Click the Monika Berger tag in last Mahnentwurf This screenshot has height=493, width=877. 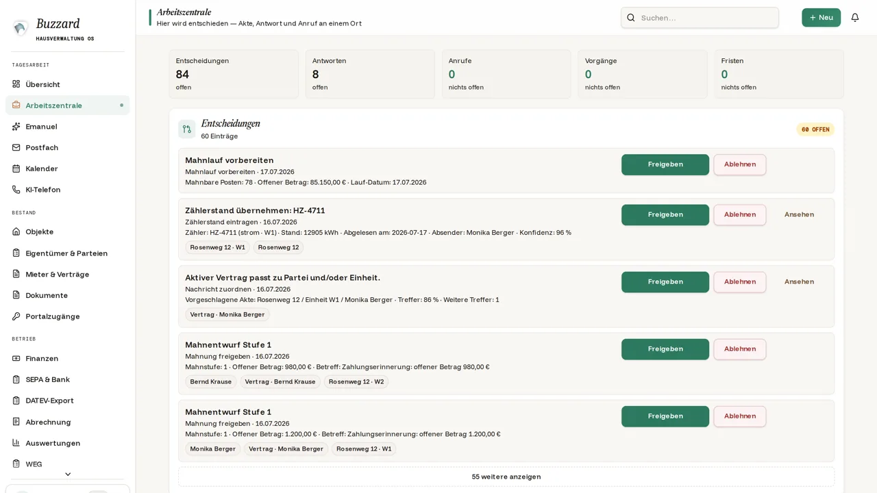tap(212, 448)
